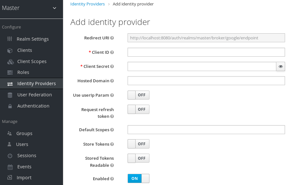Screen dimensions: 286x185
Task: Show help tooltip for Client ID
Action: pyautogui.click(x=112, y=52)
